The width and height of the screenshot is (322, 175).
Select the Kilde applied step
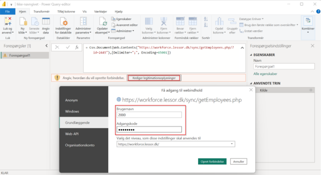coord(285,90)
